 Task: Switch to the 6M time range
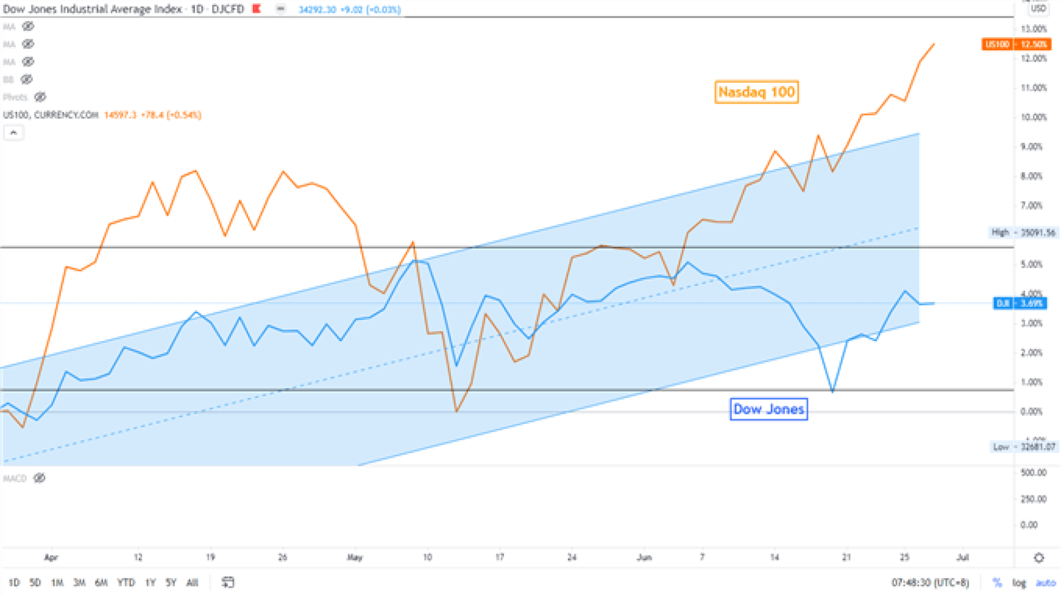pos(101,583)
